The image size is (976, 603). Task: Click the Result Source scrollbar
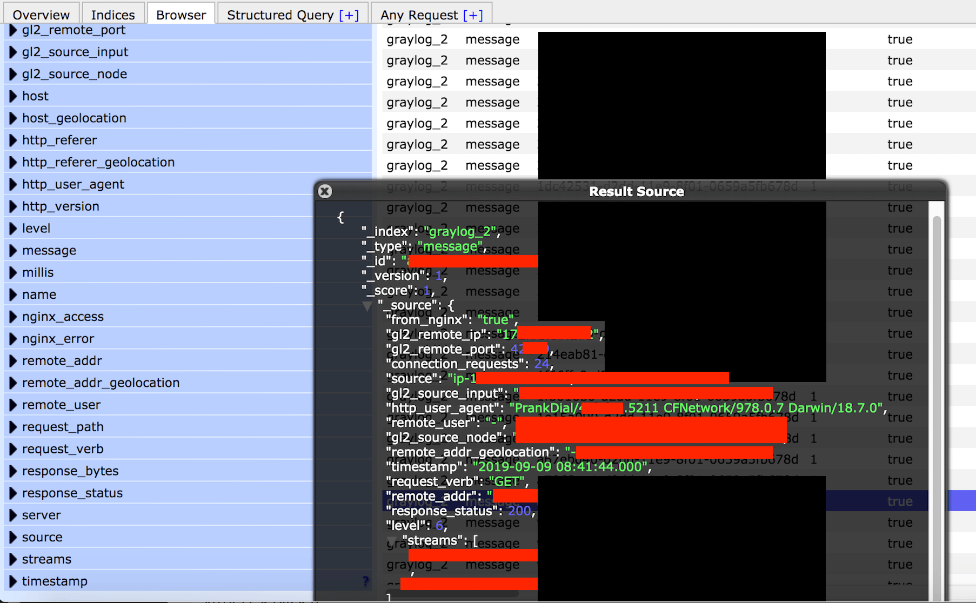937,324
